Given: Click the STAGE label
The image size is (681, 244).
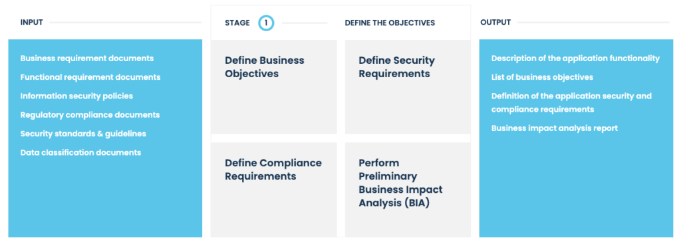Looking at the screenshot, I should click(x=237, y=23).
